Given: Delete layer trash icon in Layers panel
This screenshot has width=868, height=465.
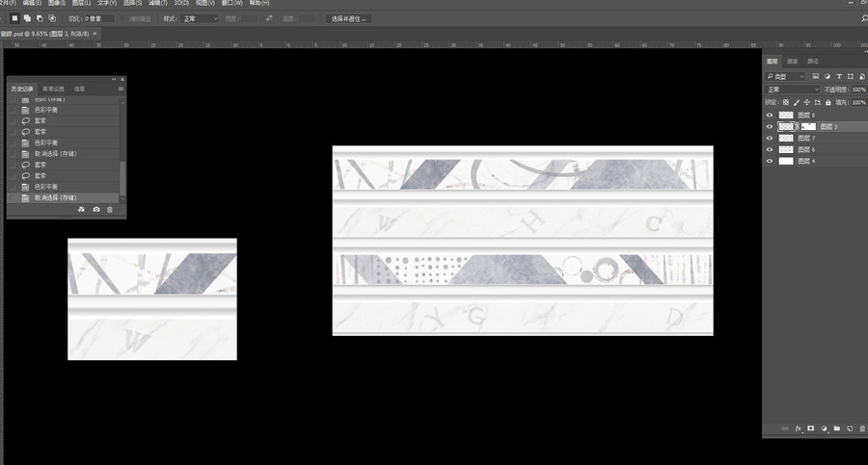Looking at the screenshot, I should point(862,428).
